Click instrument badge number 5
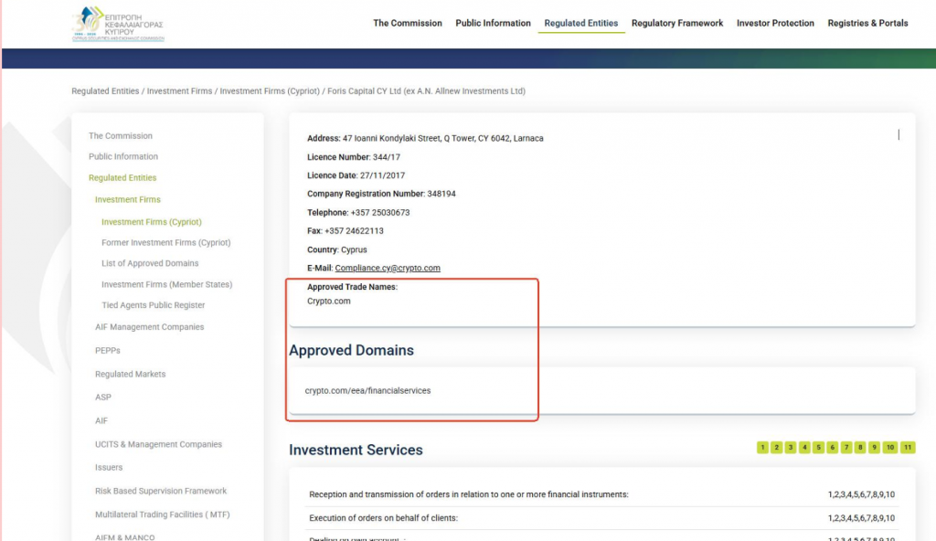Screen dimensions: 936x541 (x=818, y=447)
